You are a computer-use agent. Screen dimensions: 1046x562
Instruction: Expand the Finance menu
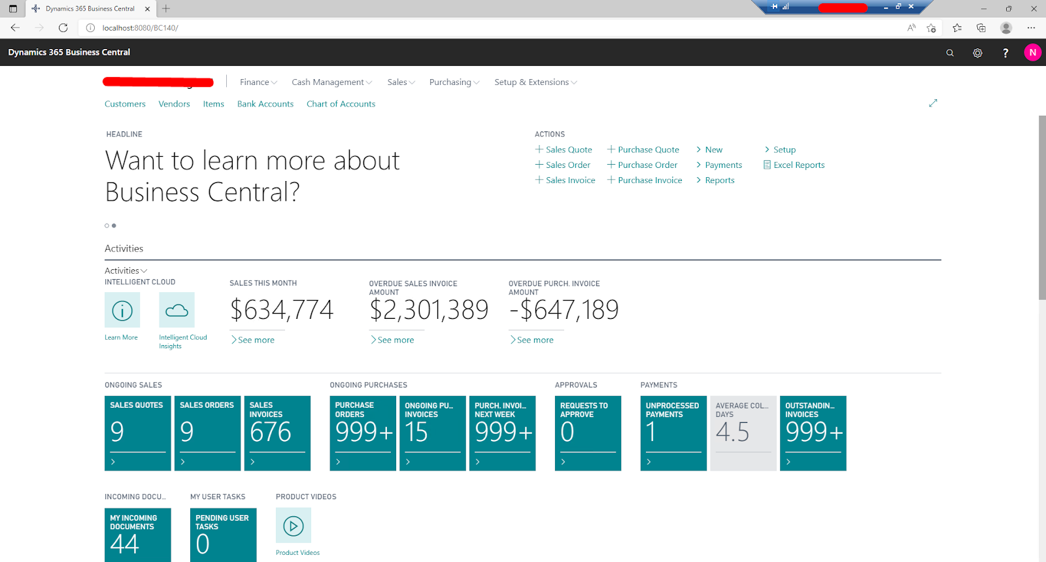pyautogui.click(x=258, y=82)
